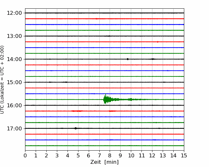Click the x-axis tick label 6

pyautogui.click(x=89, y=155)
